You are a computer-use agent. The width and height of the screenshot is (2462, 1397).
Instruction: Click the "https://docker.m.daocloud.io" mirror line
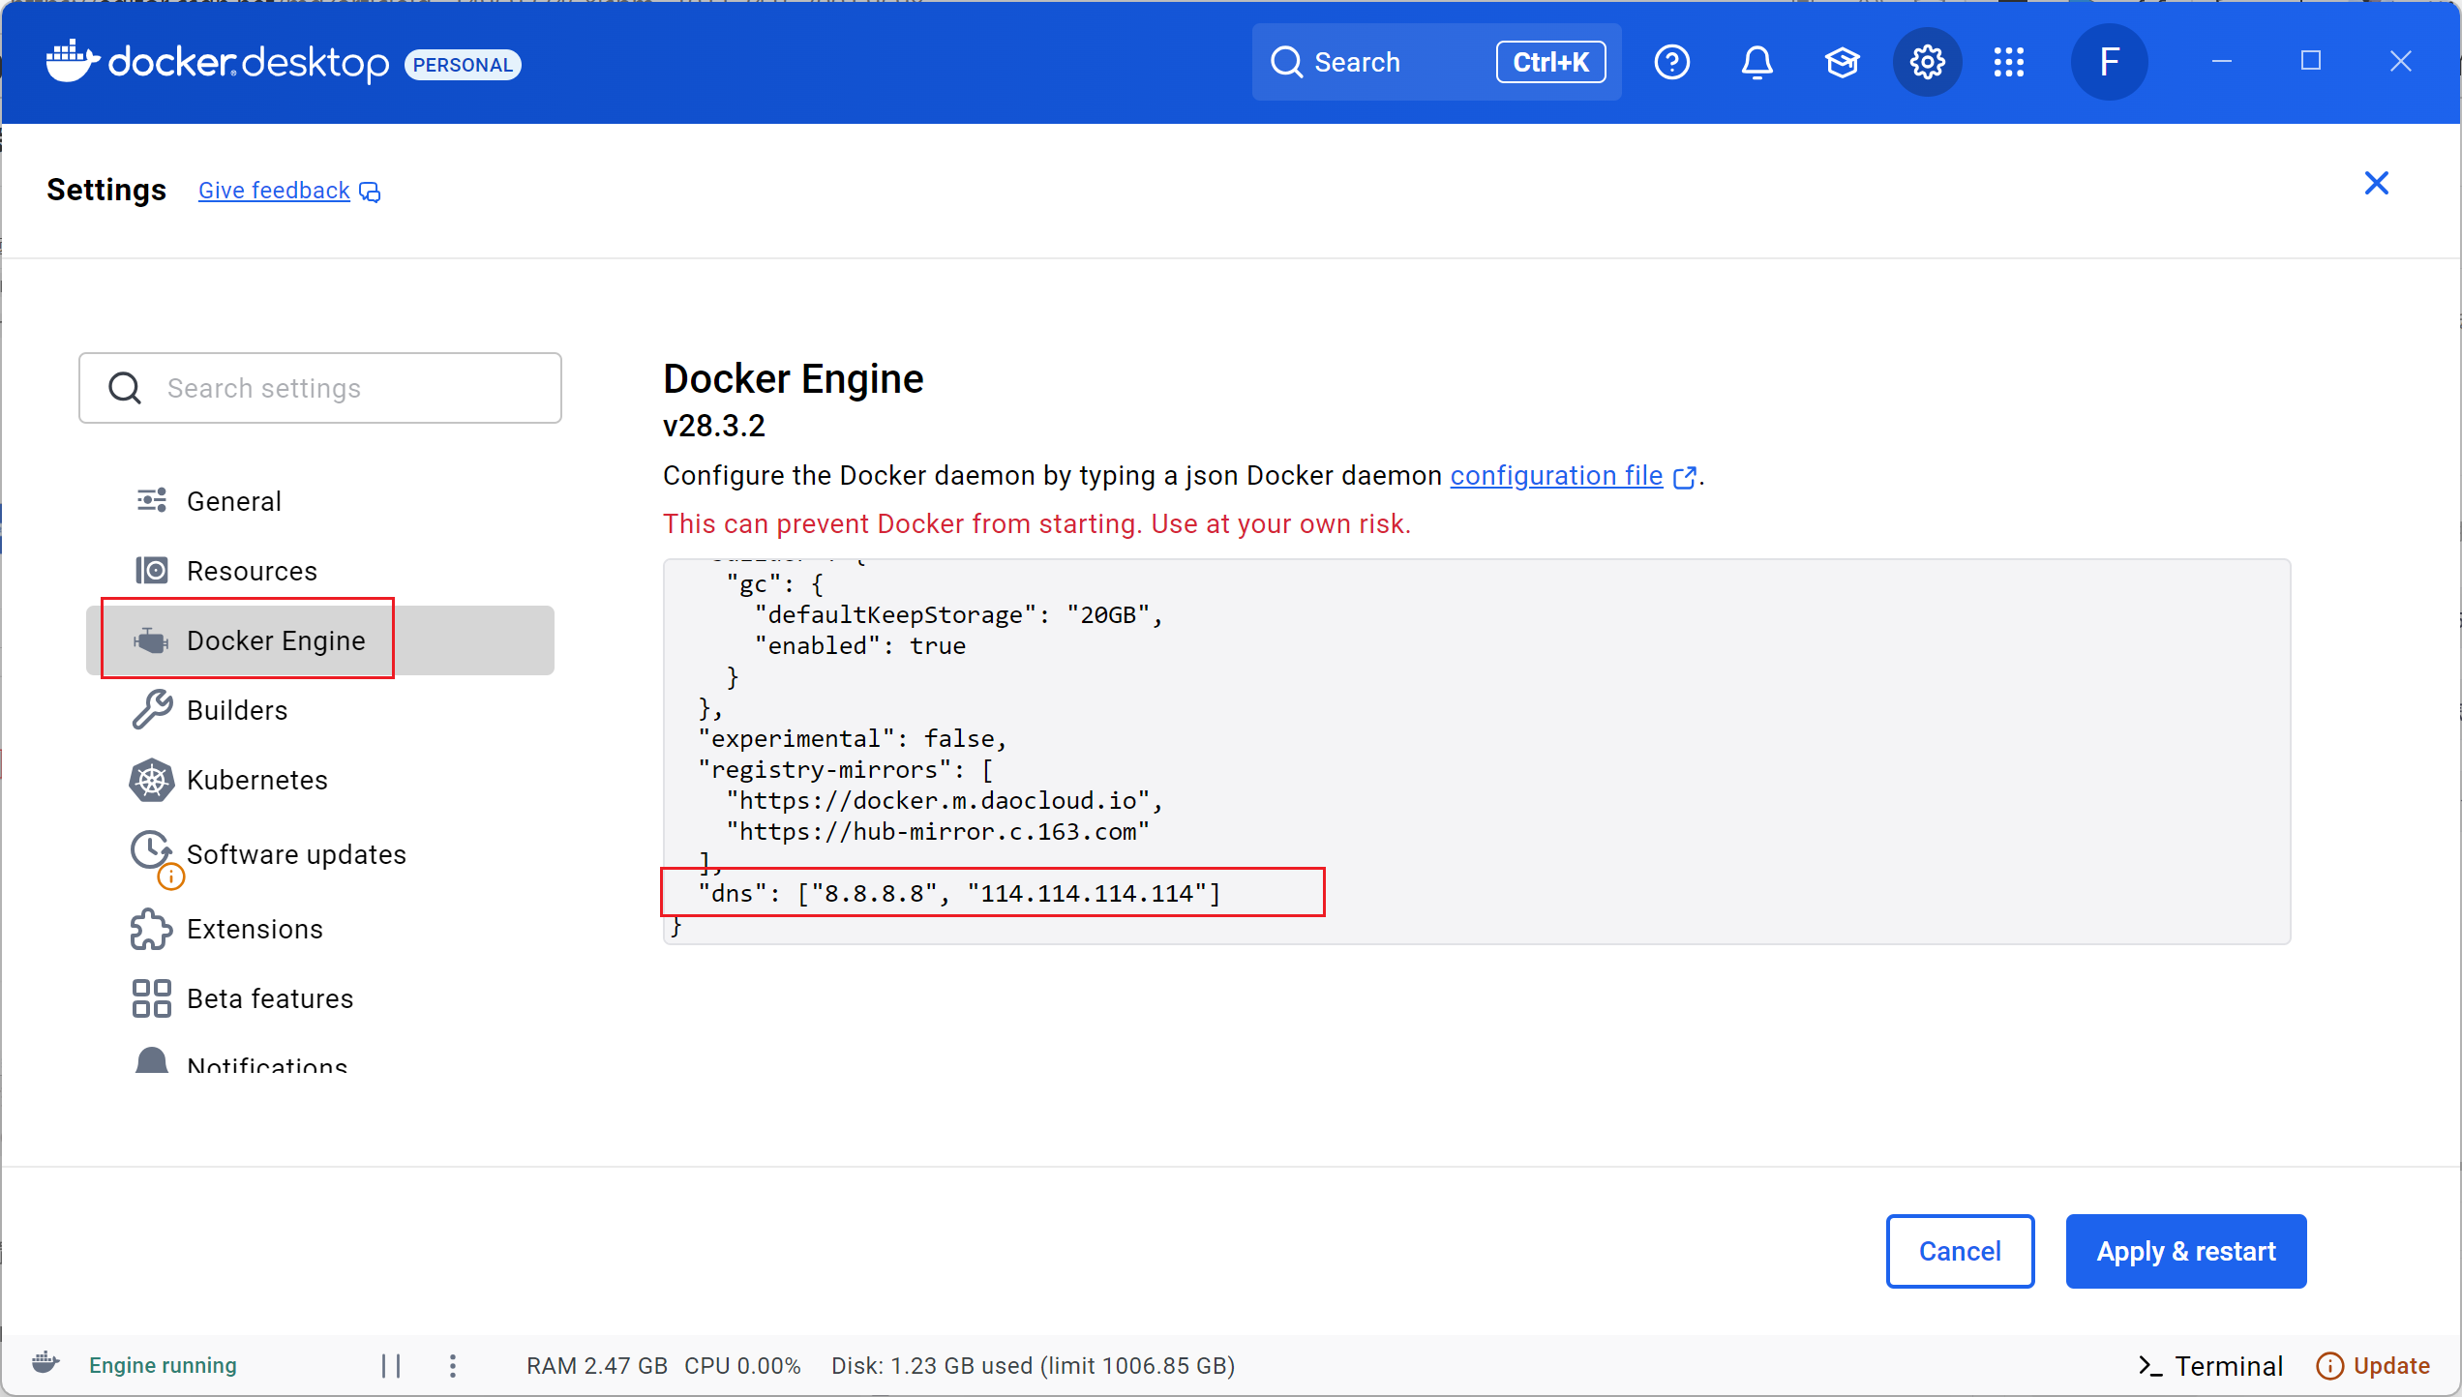pyautogui.click(x=944, y=801)
